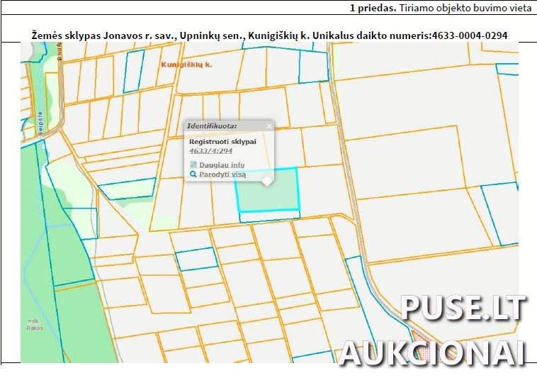
Task: Click the Daugiau info link
Action: pos(222,165)
